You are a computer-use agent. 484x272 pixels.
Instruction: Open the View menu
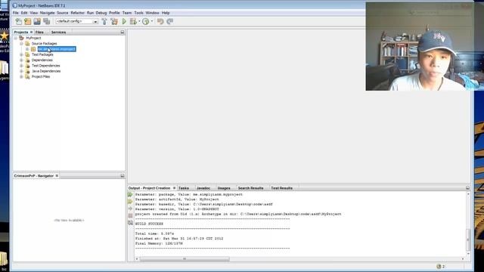(33, 13)
